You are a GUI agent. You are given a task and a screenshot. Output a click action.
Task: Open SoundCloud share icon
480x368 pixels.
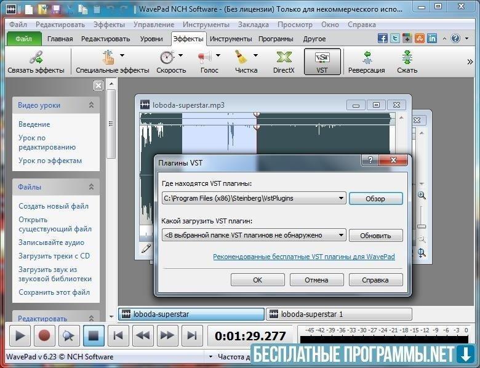[x=420, y=38]
